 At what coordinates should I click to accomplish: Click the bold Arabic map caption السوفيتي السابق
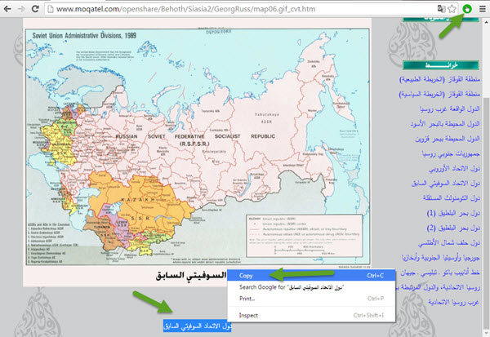point(191,276)
